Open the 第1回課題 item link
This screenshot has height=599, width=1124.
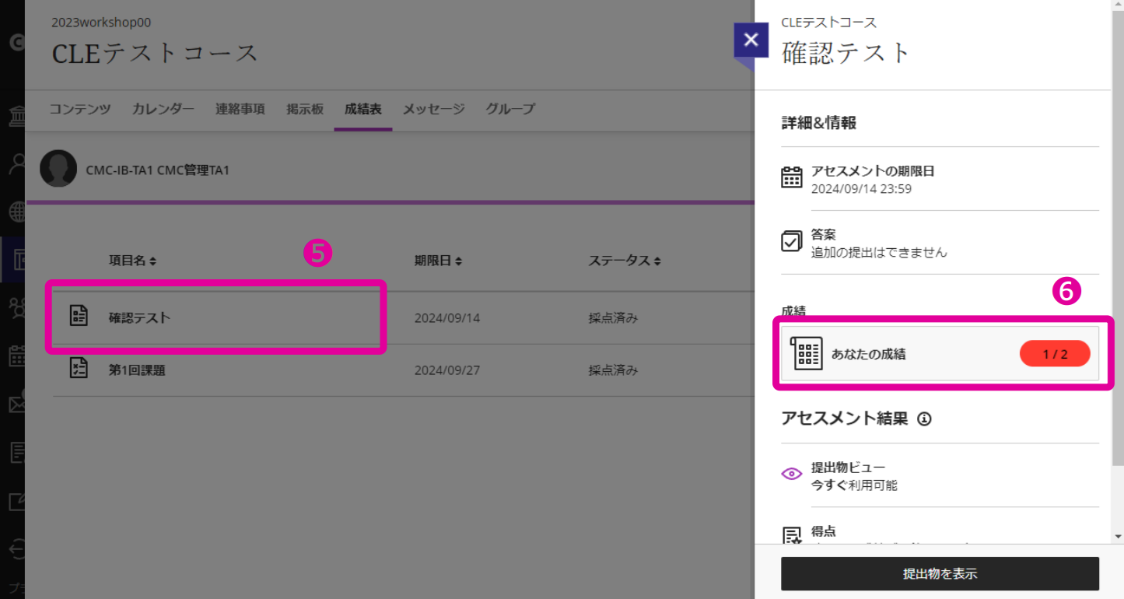point(137,370)
